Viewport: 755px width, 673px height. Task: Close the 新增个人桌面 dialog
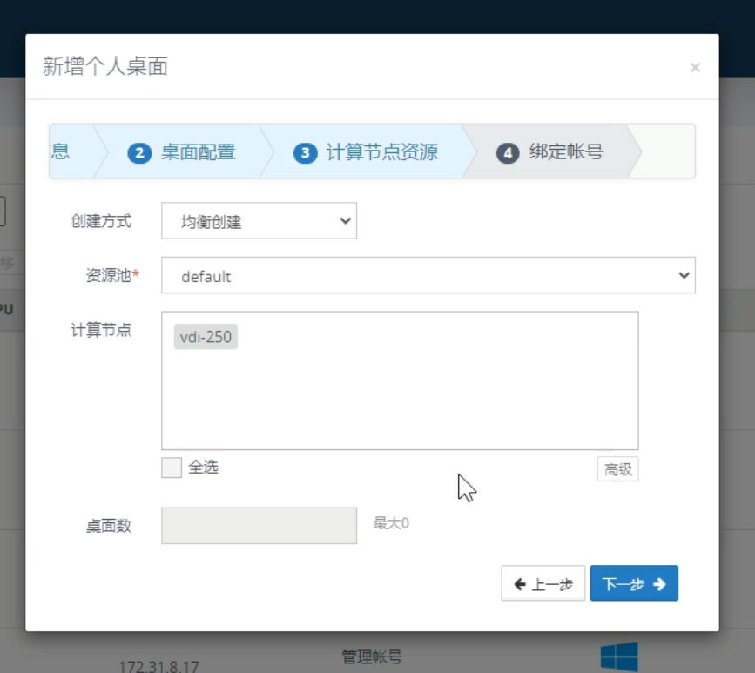(x=694, y=68)
